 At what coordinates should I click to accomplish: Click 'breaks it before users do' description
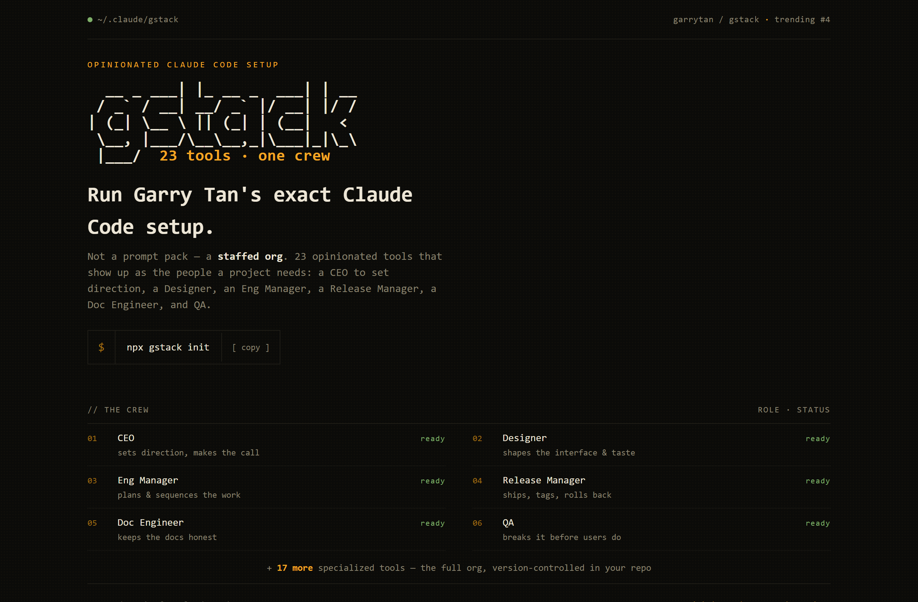562,537
